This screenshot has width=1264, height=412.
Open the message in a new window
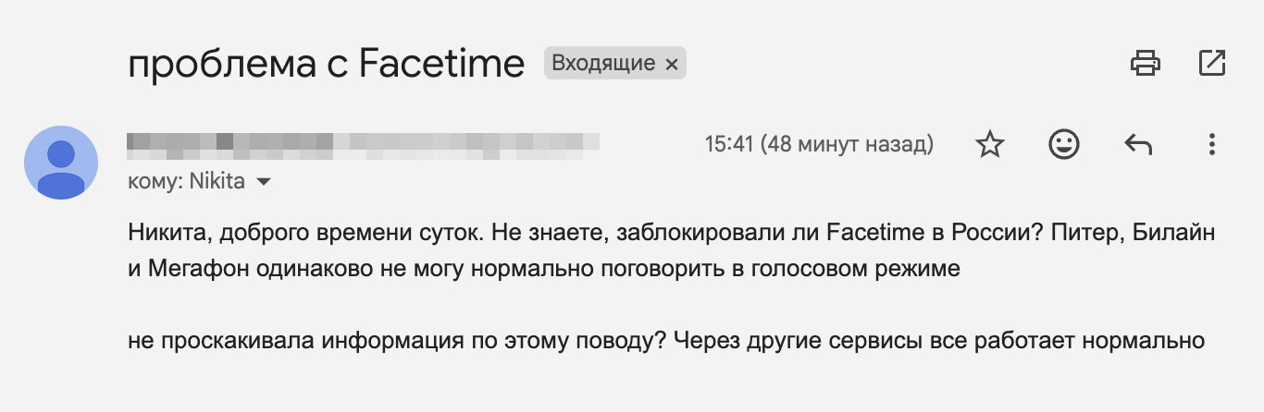[x=1211, y=64]
